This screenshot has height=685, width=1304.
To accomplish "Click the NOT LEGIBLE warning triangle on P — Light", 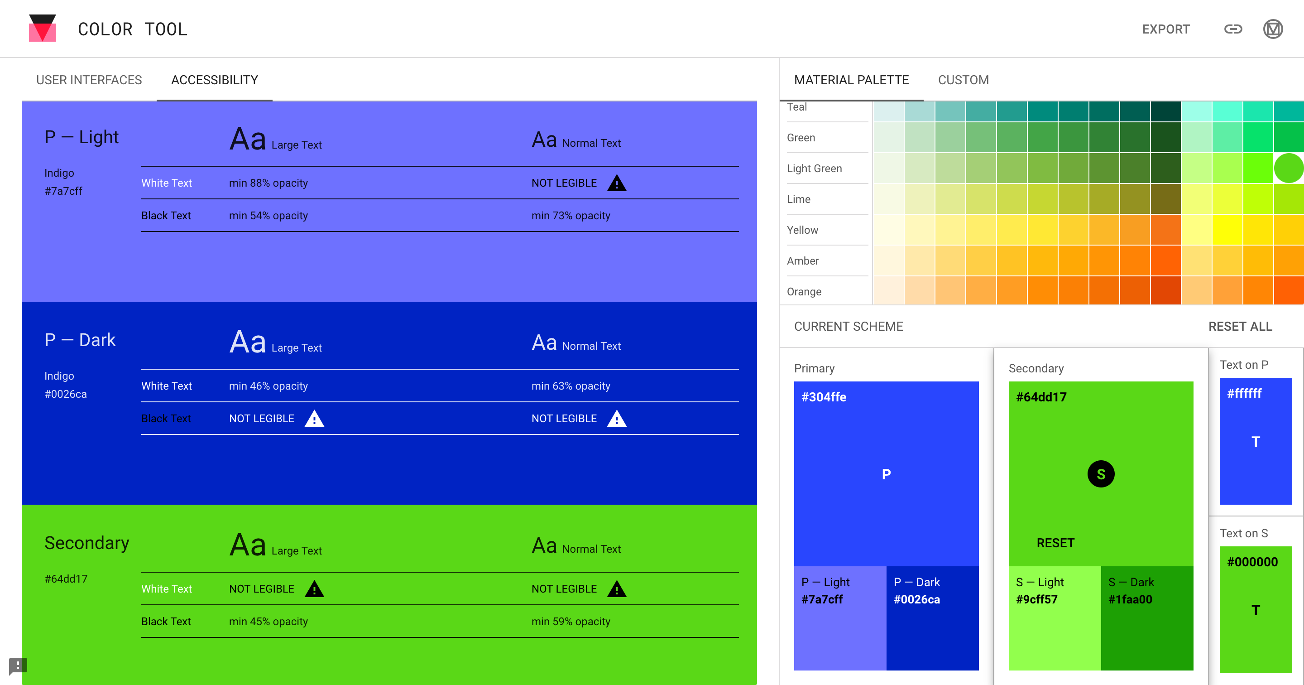I will [x=617, y=183].
